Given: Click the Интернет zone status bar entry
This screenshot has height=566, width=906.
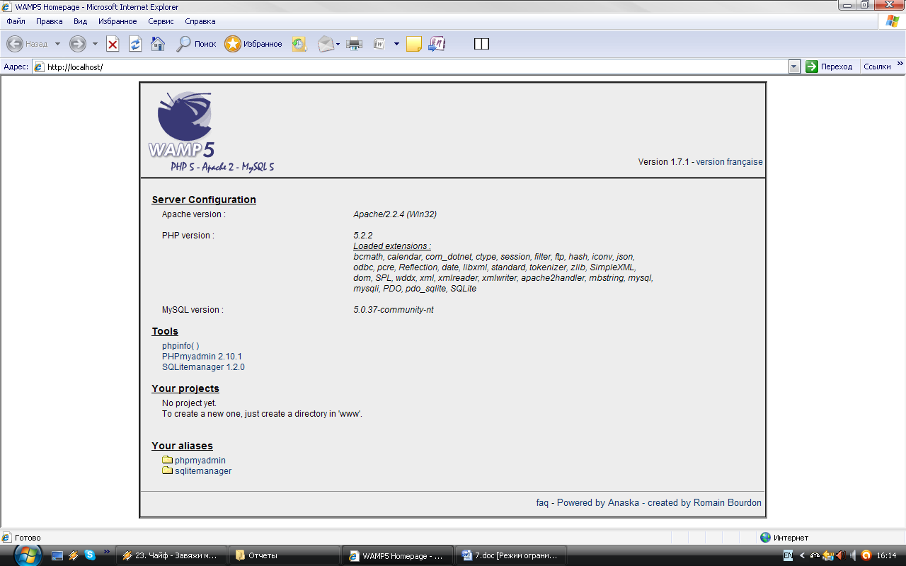Looking at the screenshot, I should click(x=784, y=538).
